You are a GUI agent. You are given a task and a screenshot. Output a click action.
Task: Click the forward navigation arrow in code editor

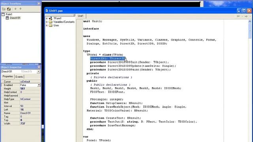(x=246, y=16)
